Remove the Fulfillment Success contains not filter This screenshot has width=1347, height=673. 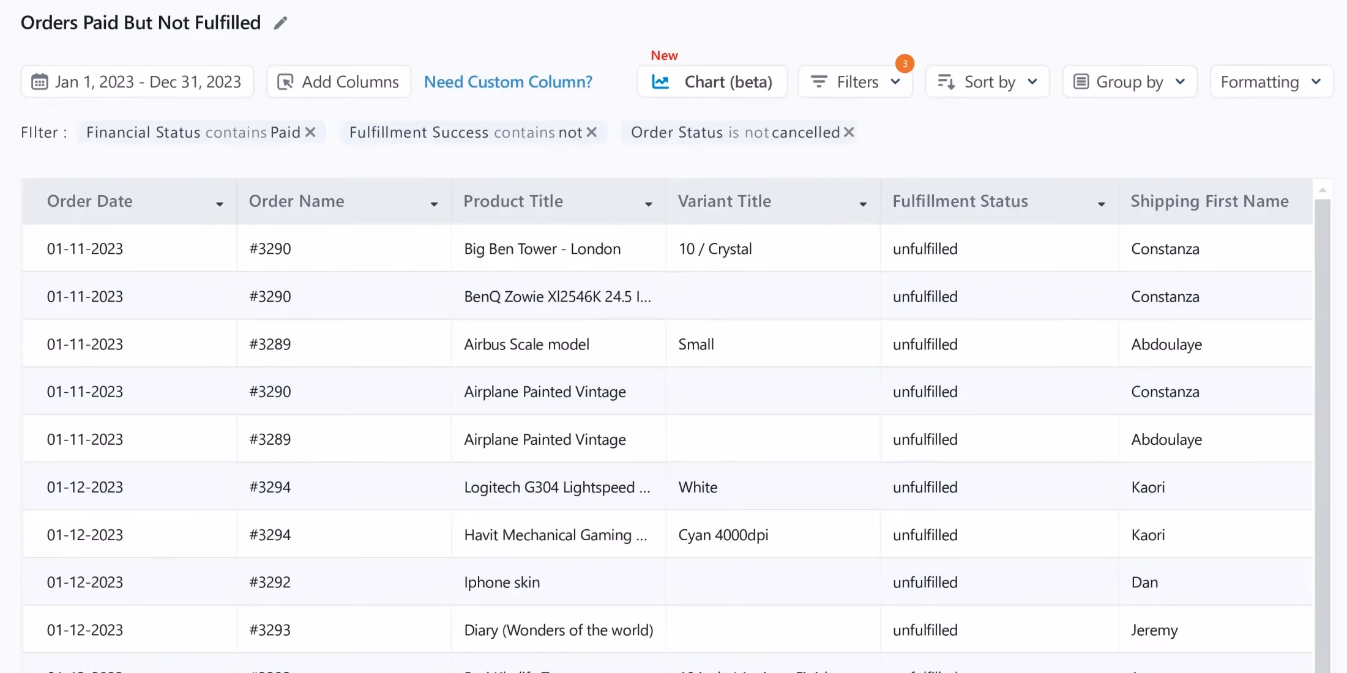click(x=591, y=132)
